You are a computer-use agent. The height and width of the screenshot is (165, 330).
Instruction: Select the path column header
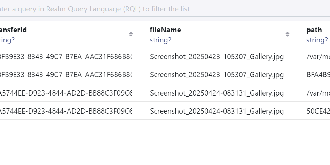point(314,30)
